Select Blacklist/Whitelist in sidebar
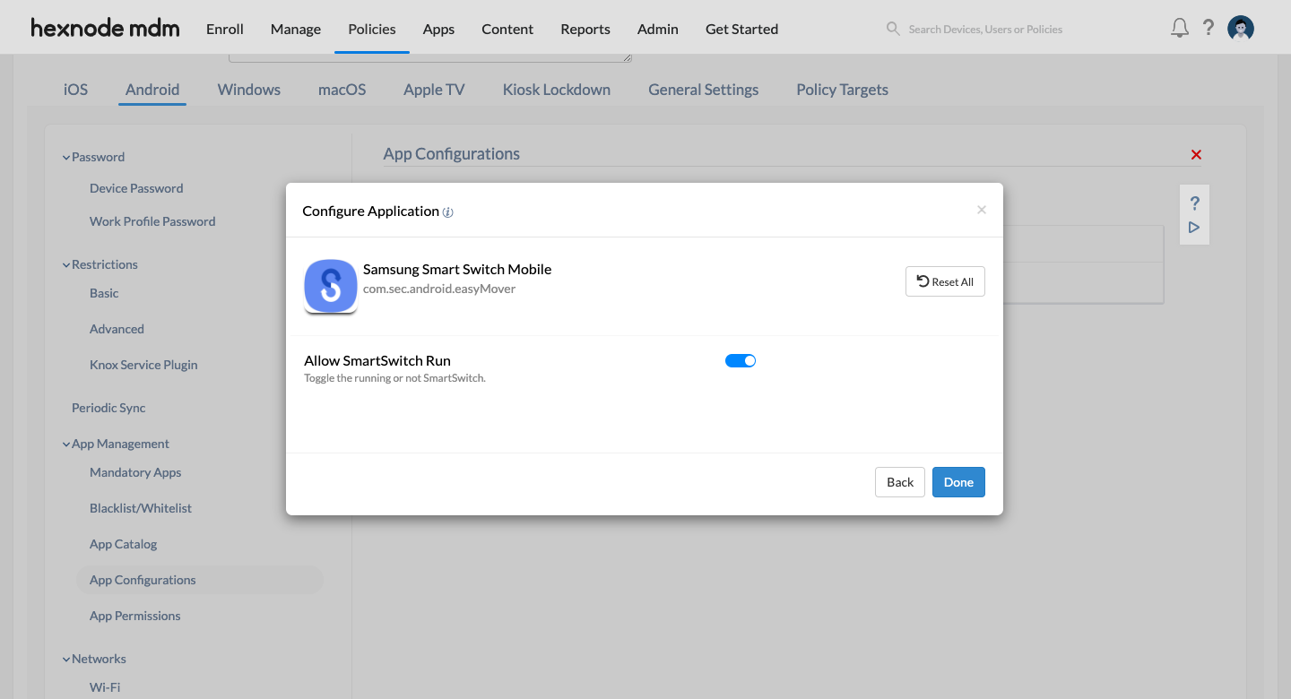 tap(141, 508)
